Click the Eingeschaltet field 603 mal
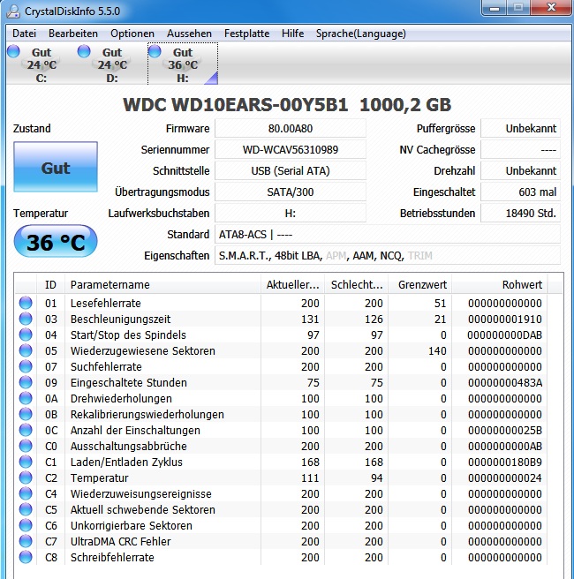This screenshot has height=579, width=574. [520, 192]
